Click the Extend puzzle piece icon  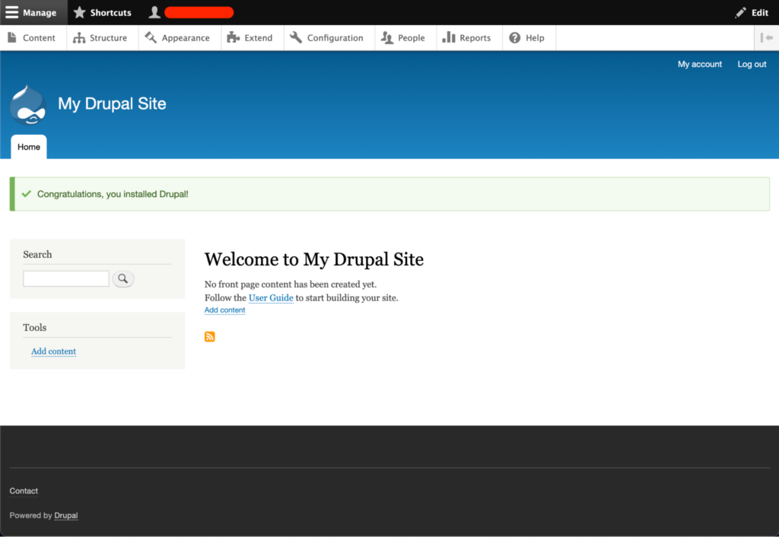(x=233, y=38)
